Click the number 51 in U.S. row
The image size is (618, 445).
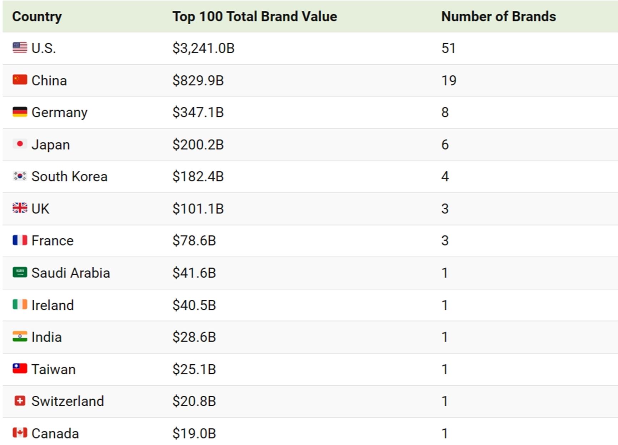coord(448,48)
